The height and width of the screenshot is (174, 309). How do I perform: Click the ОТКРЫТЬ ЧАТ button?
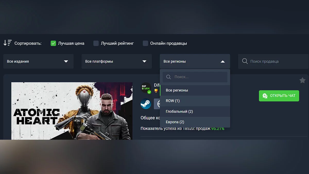pyautogui.click(x=279, y=96)
